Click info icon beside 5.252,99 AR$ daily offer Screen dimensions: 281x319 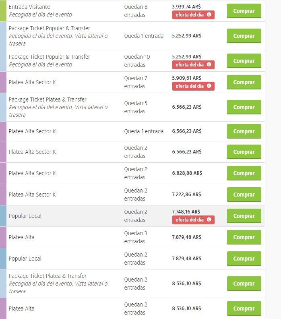point(209,65)
